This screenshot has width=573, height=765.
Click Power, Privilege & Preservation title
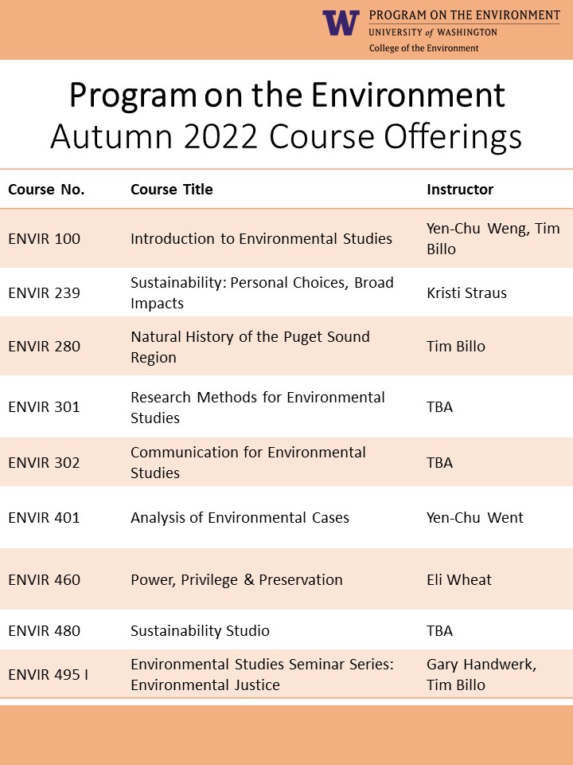(236, 579)
